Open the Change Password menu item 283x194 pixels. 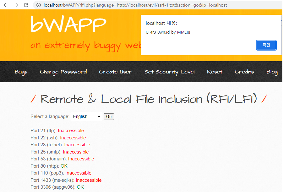pos(63,72)
